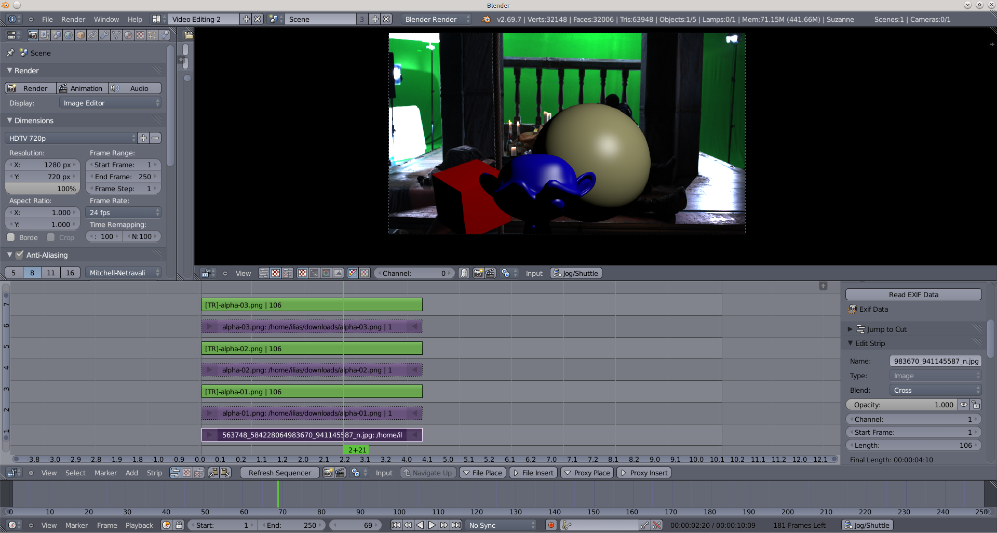The image size is (997, 533).
Task: Click the Read EXIF Data button
Action: (913, 295)
